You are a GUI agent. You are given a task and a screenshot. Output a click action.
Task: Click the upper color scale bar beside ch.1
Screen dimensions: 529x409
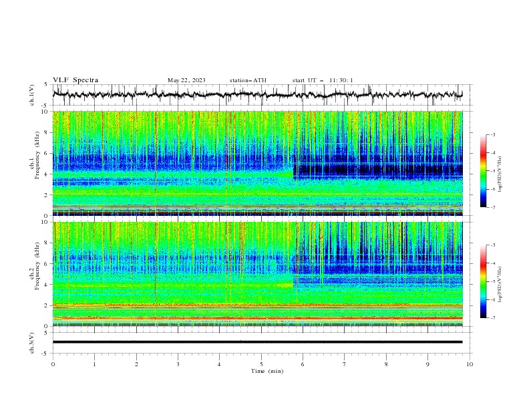tap(483, 171)
